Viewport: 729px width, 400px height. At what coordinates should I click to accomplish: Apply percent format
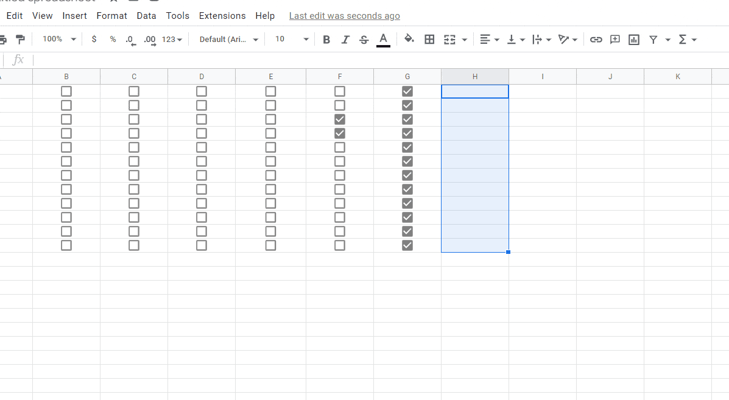pyautogui.click(x=113, y=39)
